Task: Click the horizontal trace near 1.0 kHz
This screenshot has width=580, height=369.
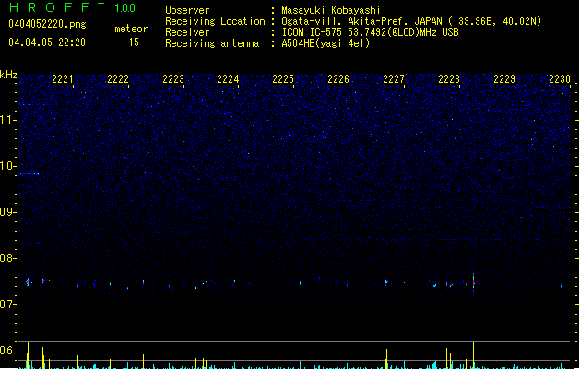Action: [29, 173]
